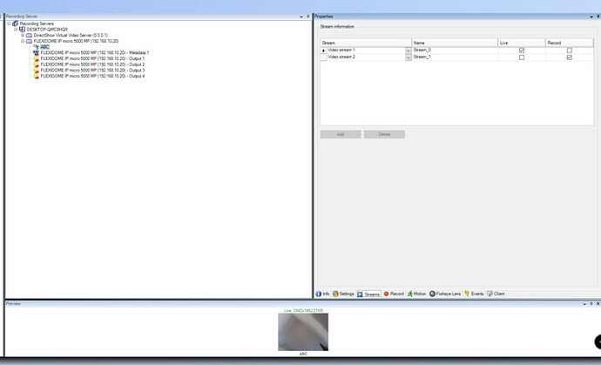Click the Metadata 1 icon in tree
Screen dimensions: 601x365
[36, 52]
